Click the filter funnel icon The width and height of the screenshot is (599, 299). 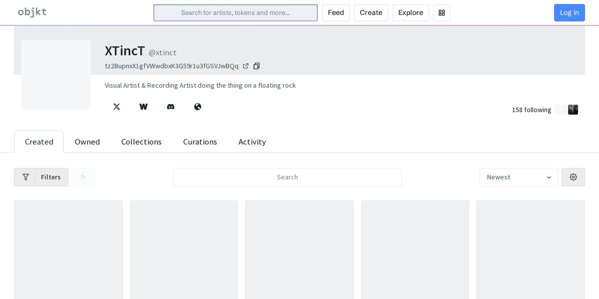[26, 177]
